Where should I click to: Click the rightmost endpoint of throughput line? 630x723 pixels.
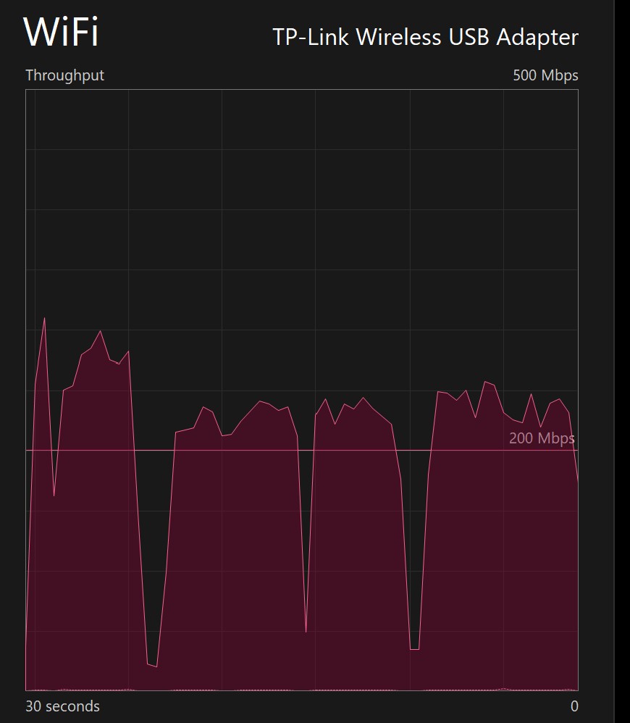click(x=577, y=480)
